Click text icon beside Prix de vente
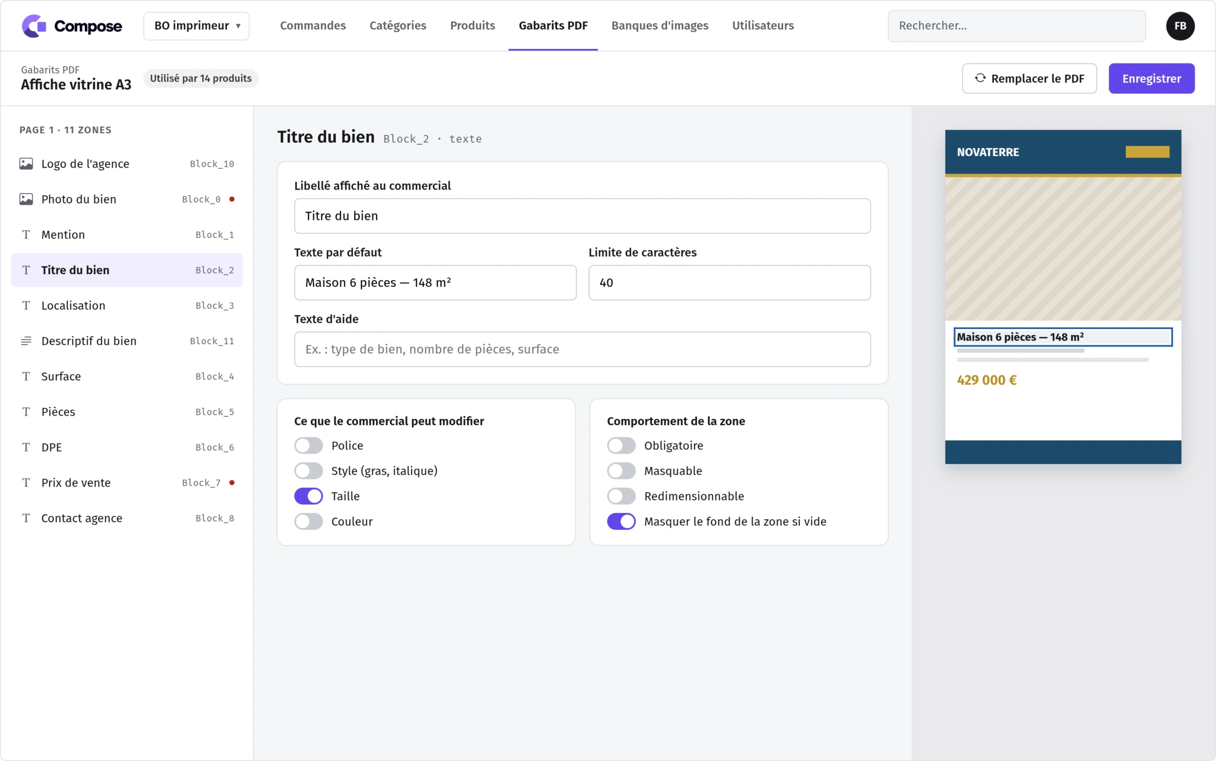Image resolution: width=1216 pixels, height=761 pixels. (26, 483)
